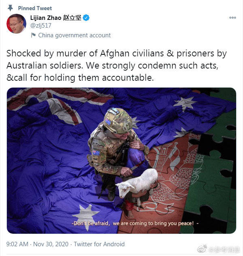Open the Lijian Zhao display name link

coord(46,17)
